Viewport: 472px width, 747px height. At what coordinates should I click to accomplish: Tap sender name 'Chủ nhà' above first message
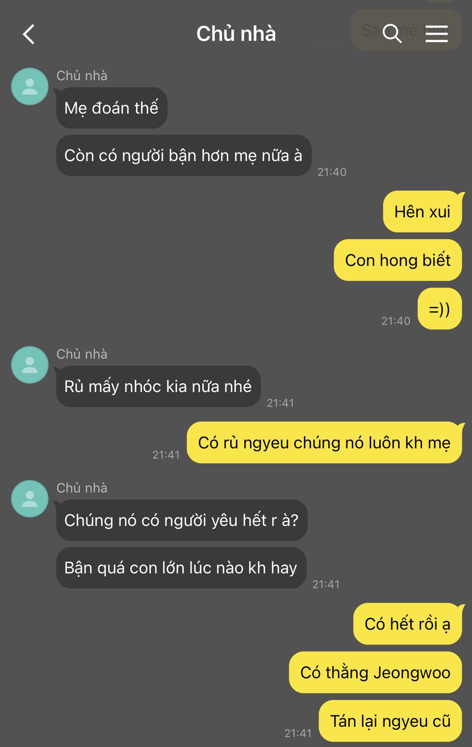click(x=82, y=75)
